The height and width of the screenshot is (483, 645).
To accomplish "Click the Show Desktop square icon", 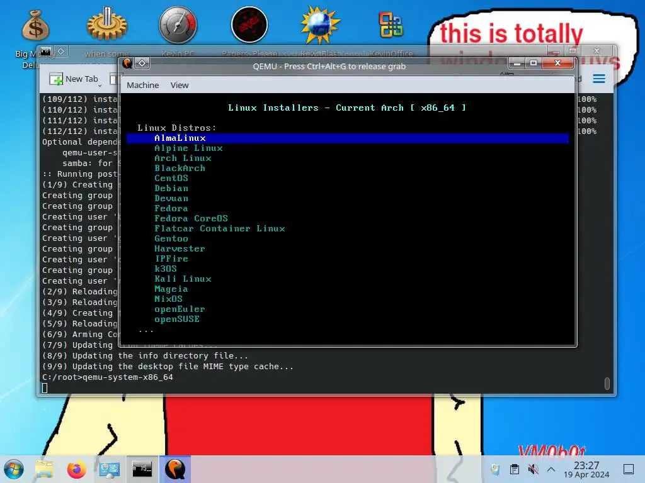I will click(629, 469).
